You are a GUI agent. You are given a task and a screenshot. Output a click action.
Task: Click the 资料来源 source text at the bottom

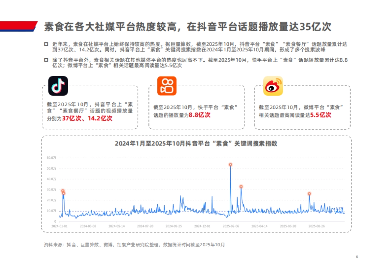click(134, 244)
